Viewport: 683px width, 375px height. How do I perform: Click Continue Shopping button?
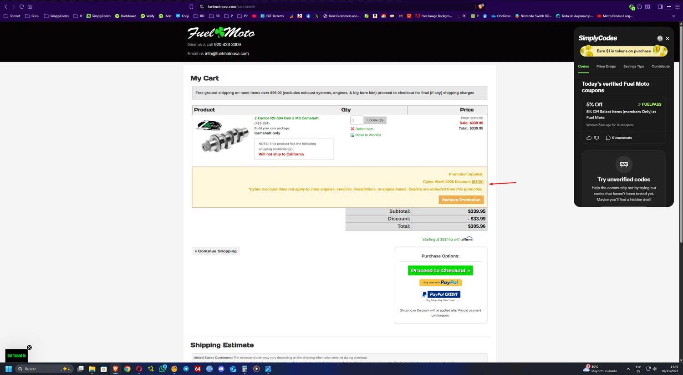pyautogui.click(x=216, y=251)
